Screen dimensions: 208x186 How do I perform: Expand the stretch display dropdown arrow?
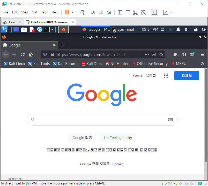[171, 12]
